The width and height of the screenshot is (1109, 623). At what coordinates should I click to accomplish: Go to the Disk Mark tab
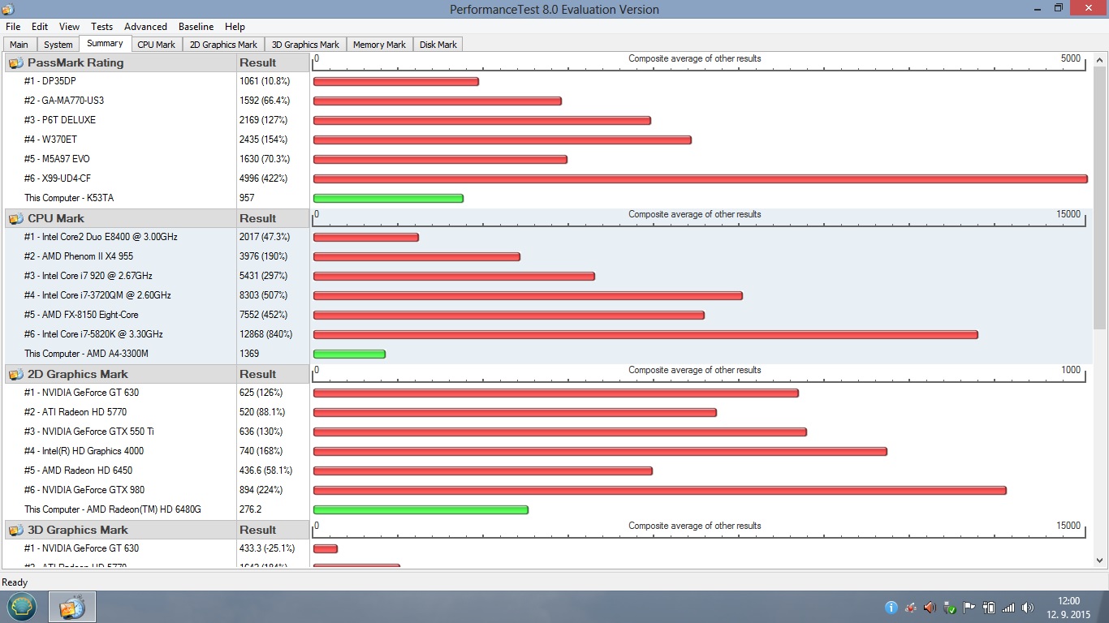point(438,45)
